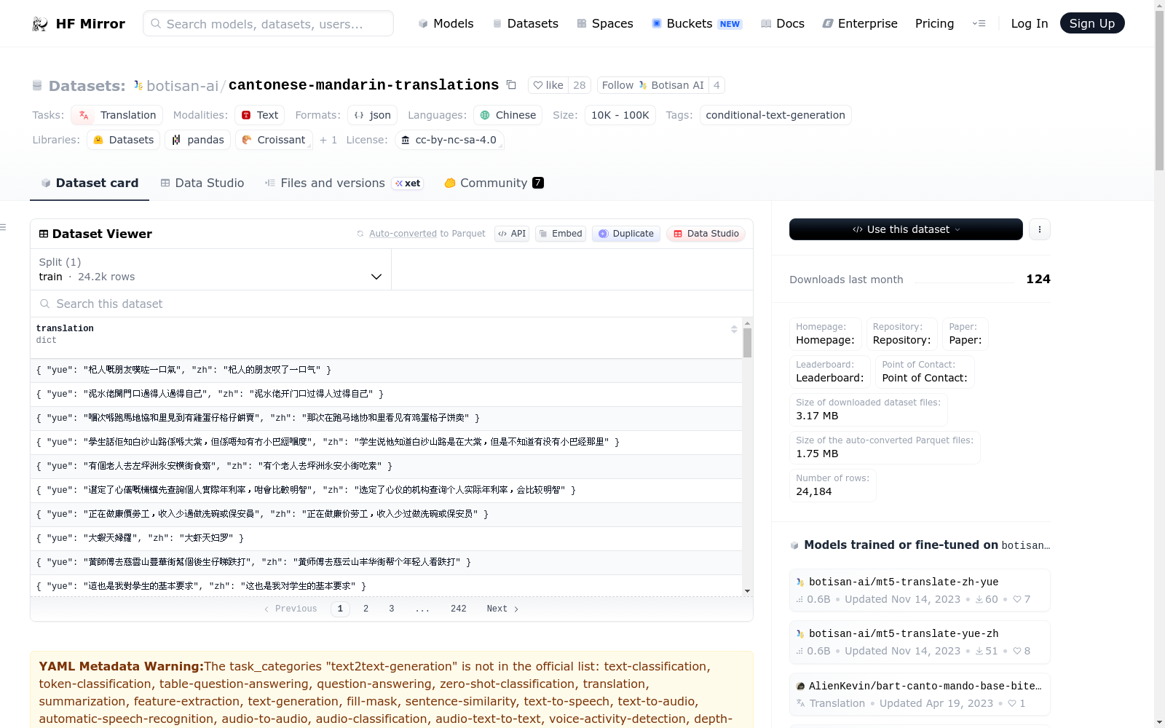
Task: Click the heart like button
Action: [548, 85]
